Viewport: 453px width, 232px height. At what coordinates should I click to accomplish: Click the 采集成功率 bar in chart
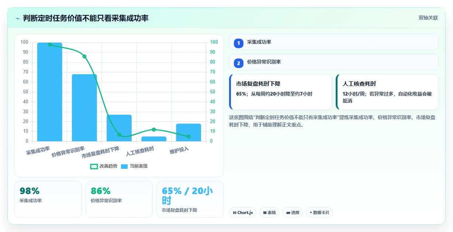tap(50, 92)
